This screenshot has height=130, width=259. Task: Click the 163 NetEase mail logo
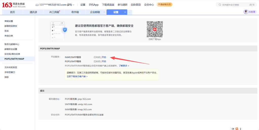coord(14,5)
